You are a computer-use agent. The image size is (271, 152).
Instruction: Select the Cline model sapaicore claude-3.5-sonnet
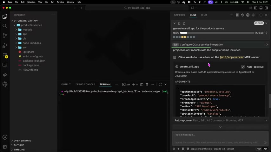[x=212, y=149]
